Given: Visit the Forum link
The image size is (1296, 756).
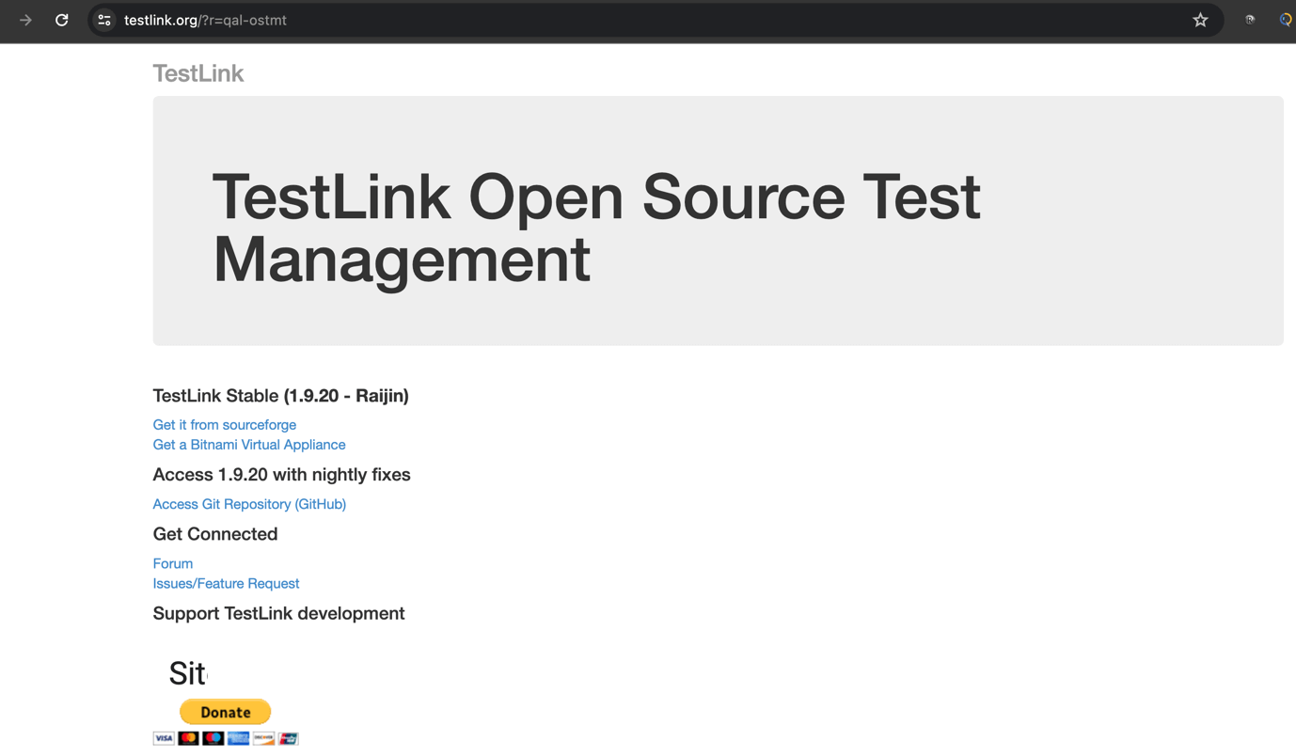Looking at the screenshot, I should [x=172, y=563].
